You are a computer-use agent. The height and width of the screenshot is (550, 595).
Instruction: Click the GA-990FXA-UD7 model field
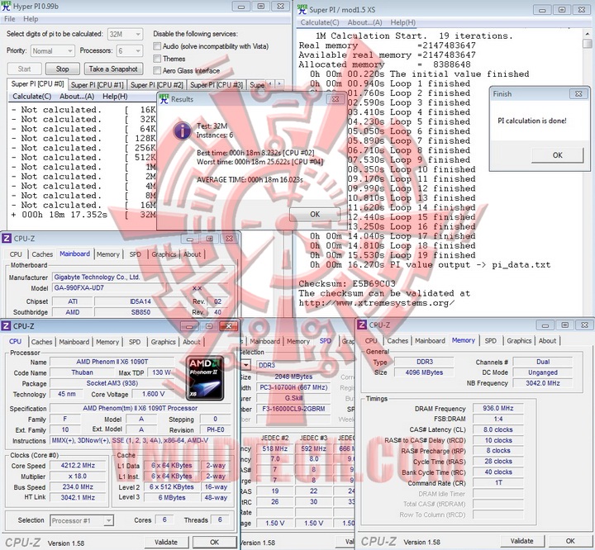109,288
